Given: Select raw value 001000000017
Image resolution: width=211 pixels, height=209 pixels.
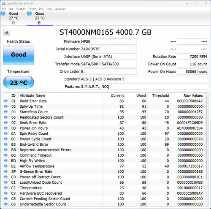Looking at the screenshot, I should [190, 188].
